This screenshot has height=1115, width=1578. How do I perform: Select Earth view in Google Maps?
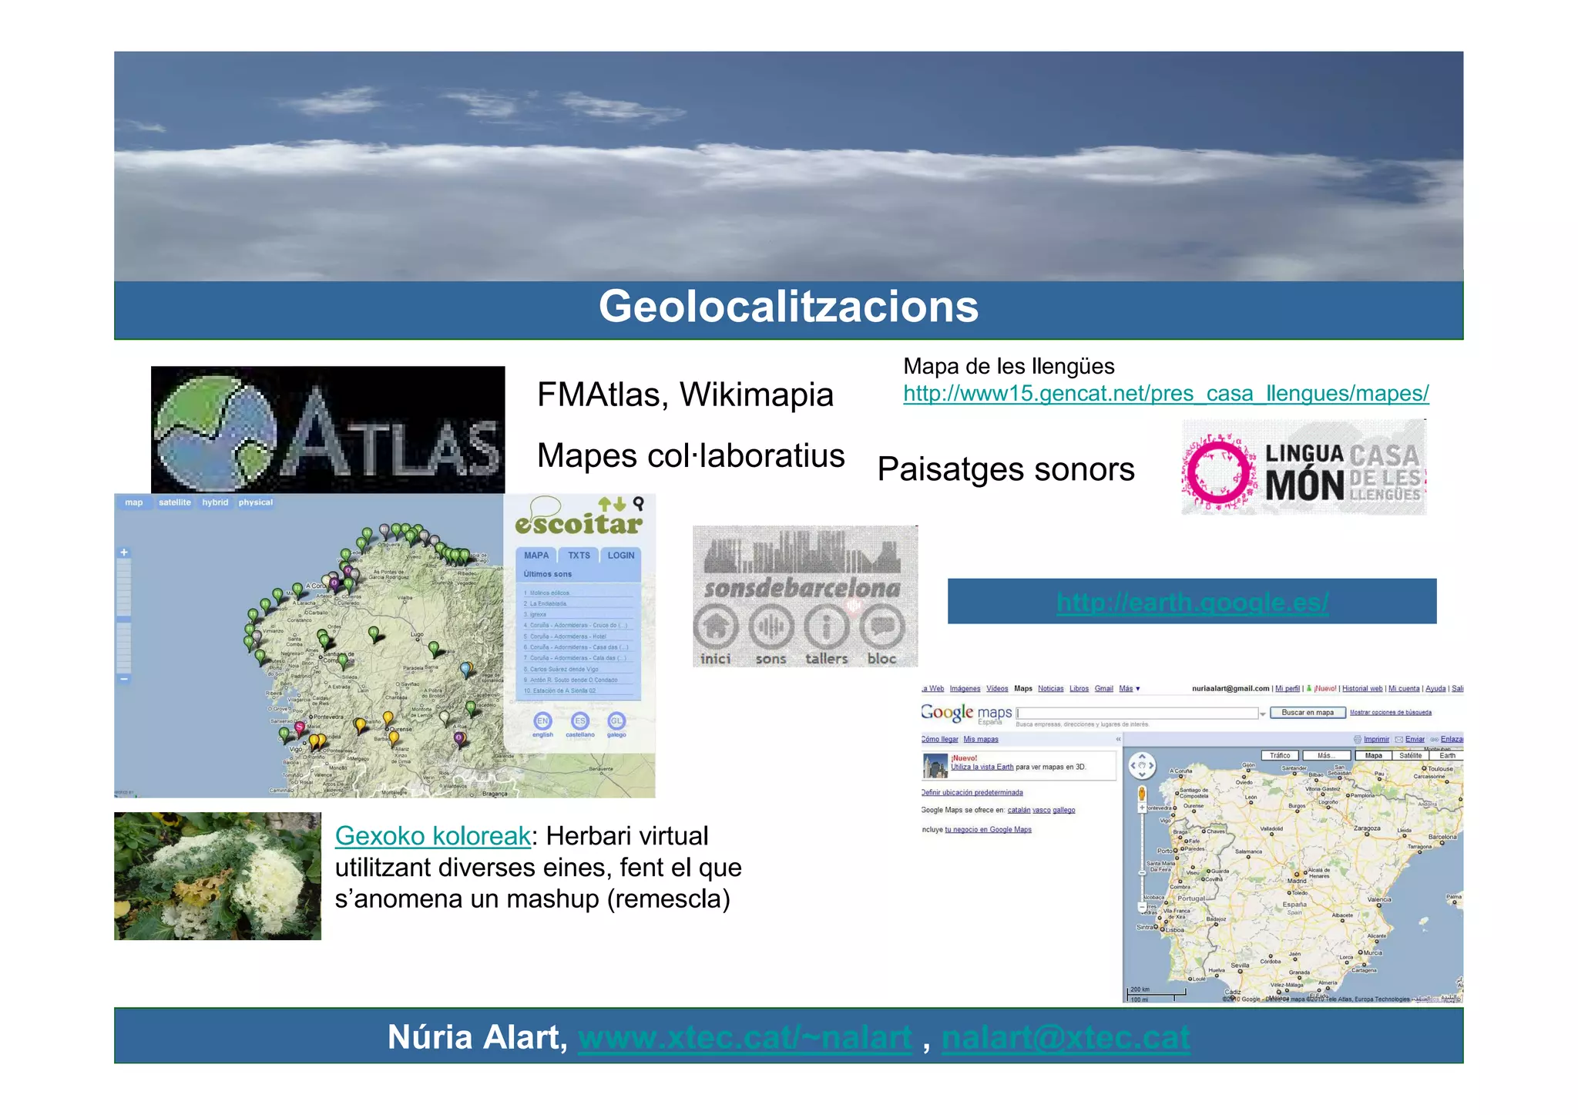1447,756
